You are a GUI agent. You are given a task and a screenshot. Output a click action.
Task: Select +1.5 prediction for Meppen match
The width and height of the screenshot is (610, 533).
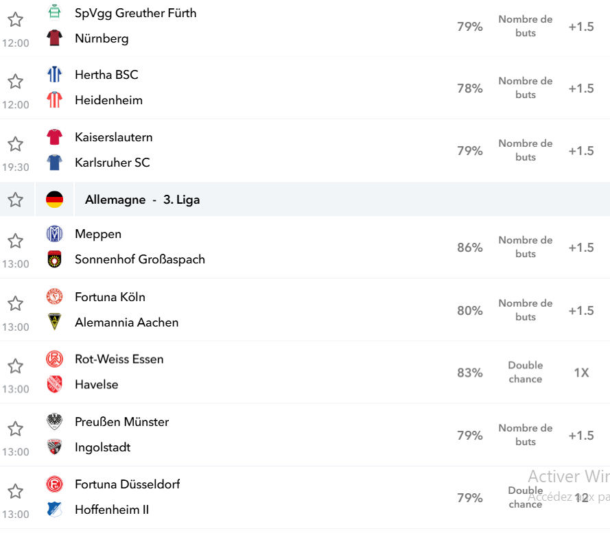pyautogui.click(x=581, y=248)
